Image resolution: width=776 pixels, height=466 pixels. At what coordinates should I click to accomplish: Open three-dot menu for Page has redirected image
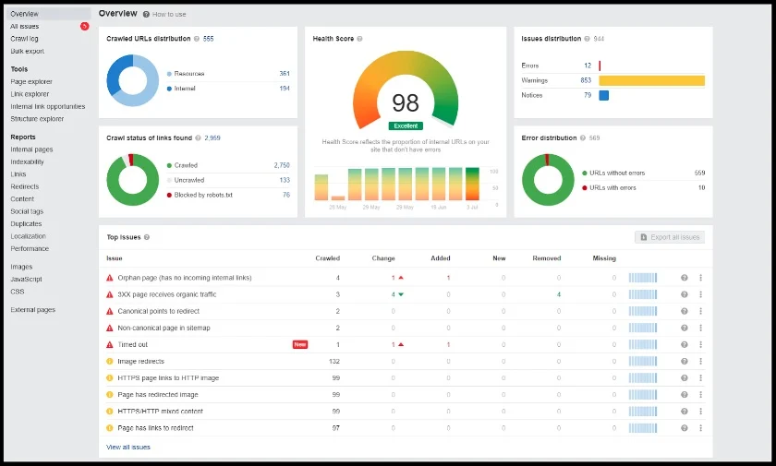tap(701, 395)
